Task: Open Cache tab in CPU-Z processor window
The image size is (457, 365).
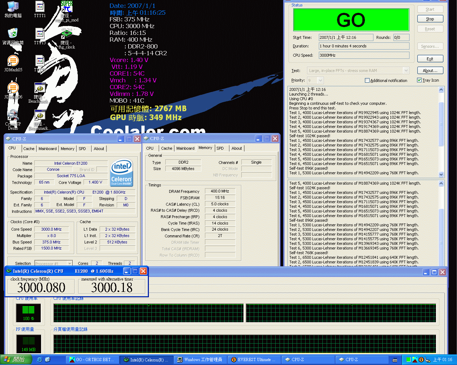Action: [29, 149]
